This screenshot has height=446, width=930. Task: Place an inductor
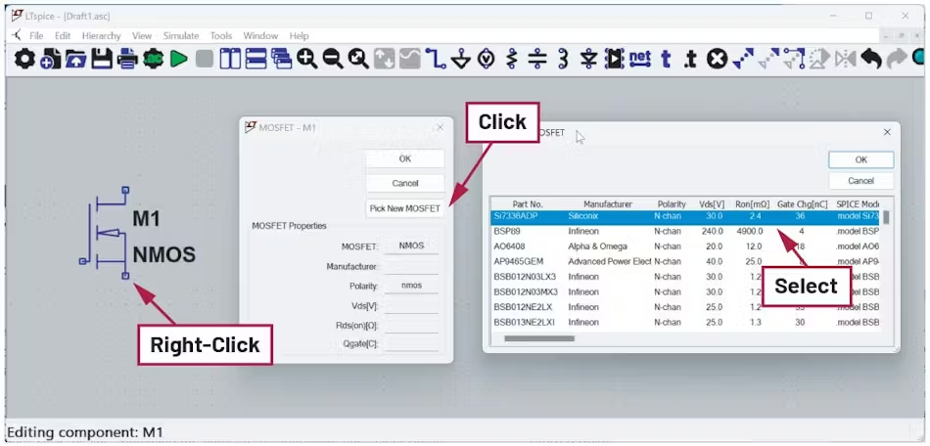point(563,59)
